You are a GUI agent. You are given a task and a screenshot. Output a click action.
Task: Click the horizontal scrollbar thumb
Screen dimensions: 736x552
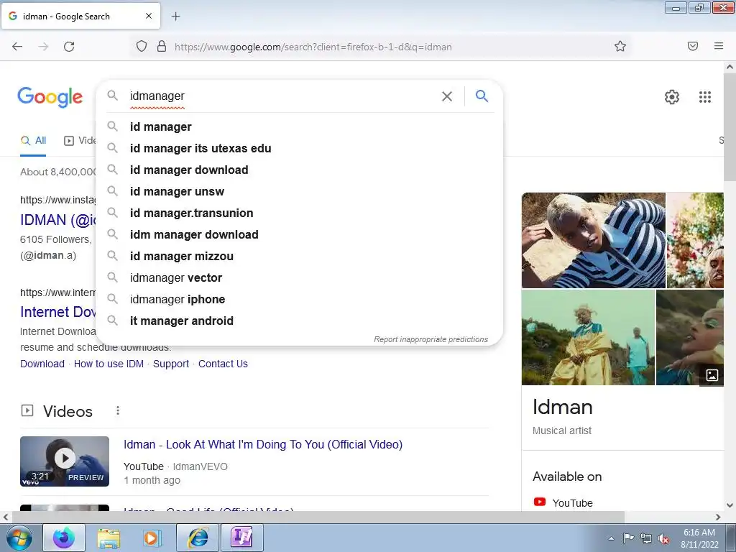(318, 517)
